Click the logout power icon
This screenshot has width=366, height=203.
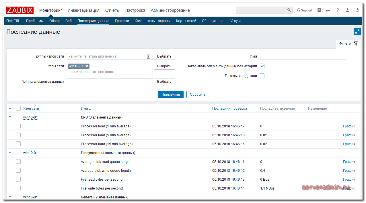point(357,10)
